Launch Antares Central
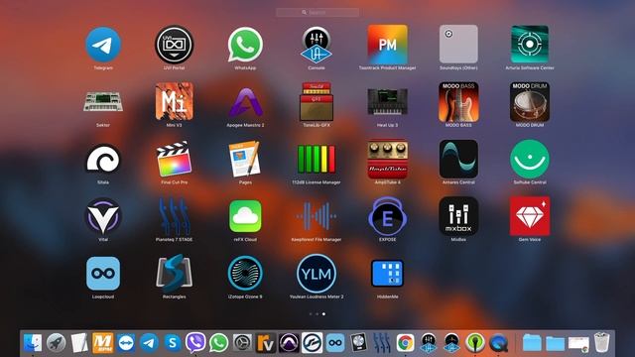The width and height of the screenshot is (635, 357). pyautogui.click(x=458, y=159)
